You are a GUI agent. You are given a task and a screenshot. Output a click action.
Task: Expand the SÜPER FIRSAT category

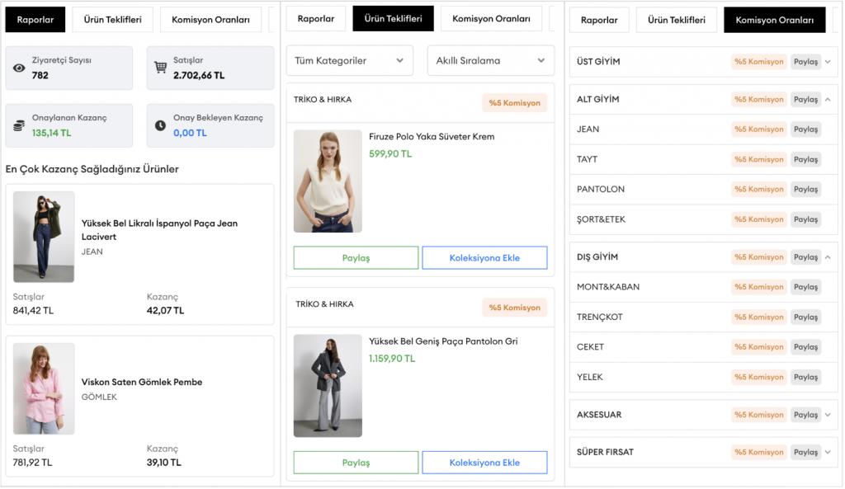coord(828,452)
